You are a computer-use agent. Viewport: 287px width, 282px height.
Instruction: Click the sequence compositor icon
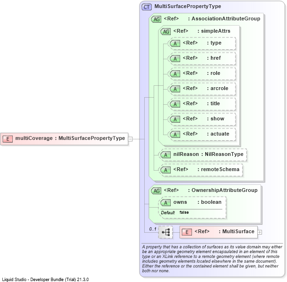[x=165, y=232]
